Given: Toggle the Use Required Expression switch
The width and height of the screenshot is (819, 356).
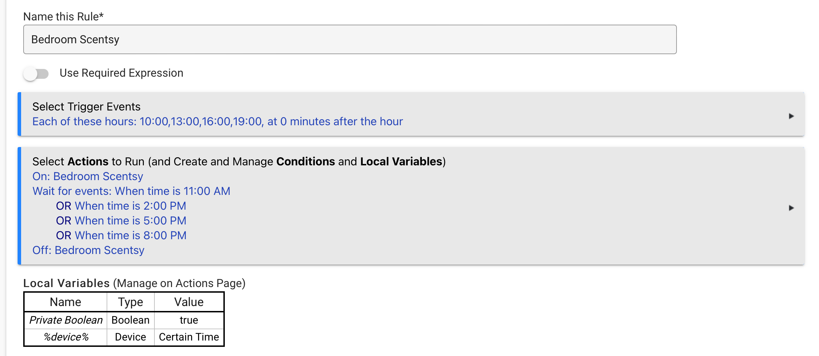Looking at the screenshot, I should [36, 74].
